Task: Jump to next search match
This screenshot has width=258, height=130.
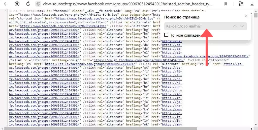Action: coord(242,26)
